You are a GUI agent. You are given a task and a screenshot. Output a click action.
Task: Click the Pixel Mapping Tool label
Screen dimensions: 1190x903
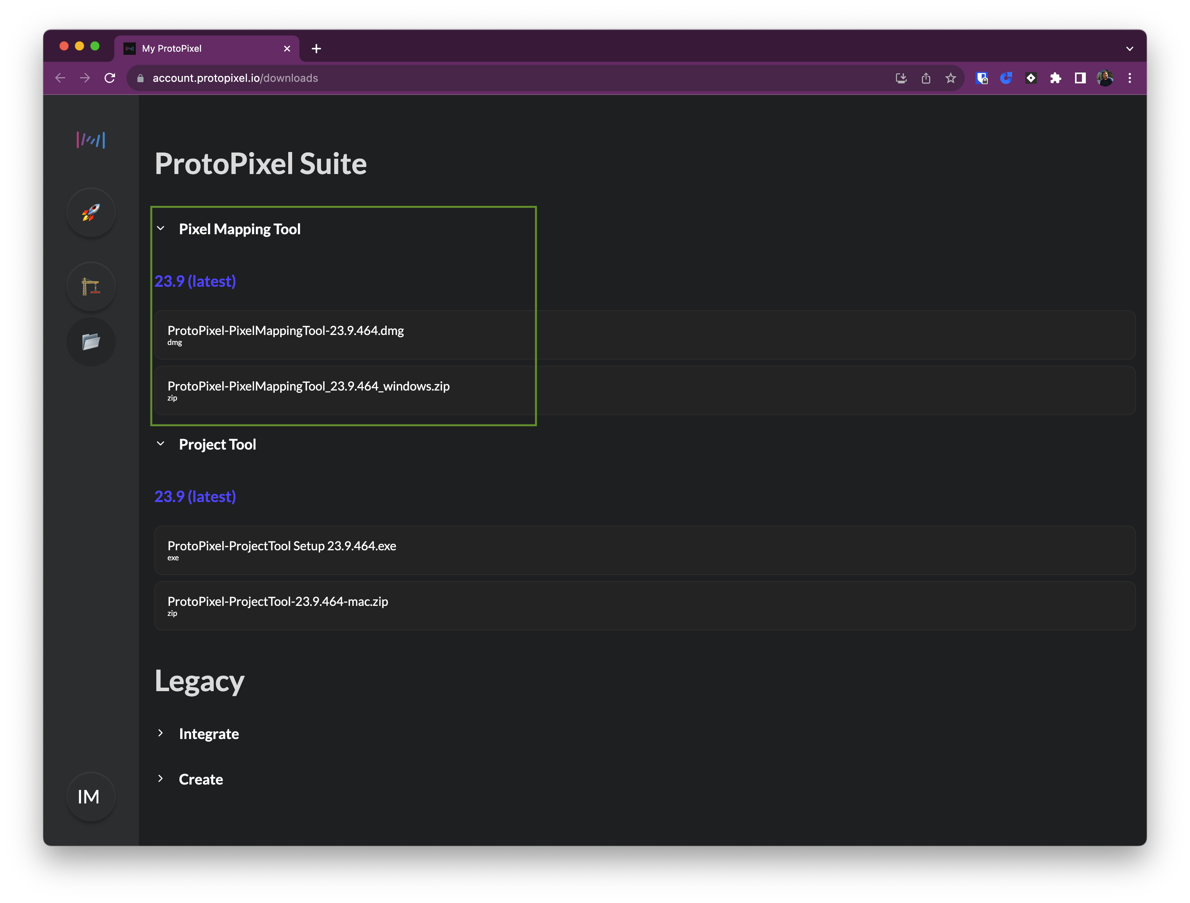pyautogui.click(x=239, y=229)
